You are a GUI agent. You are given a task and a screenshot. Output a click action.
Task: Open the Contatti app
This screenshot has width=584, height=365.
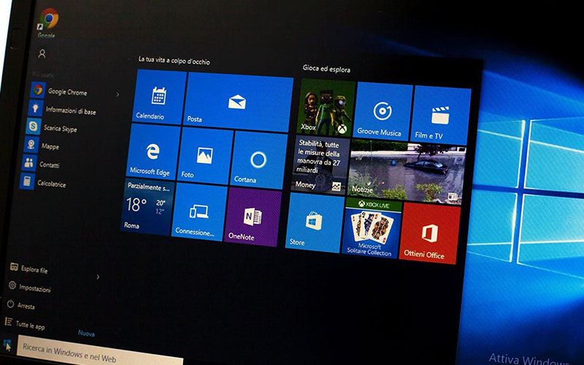coord(40,164)
